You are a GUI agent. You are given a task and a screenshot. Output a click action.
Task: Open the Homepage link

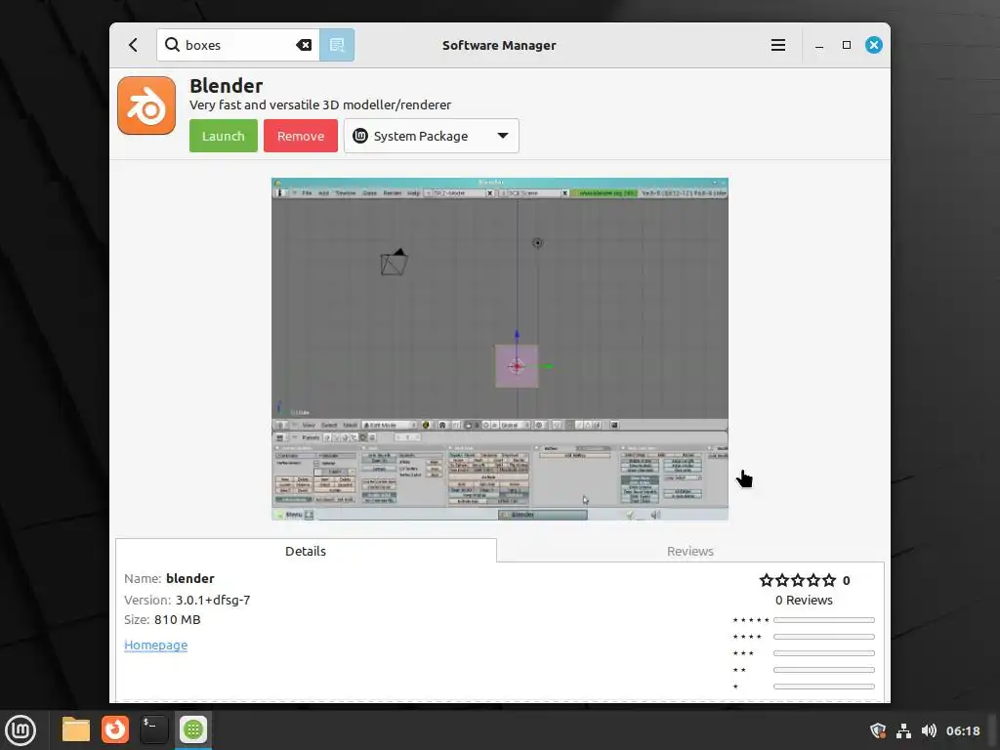[155, 645]
